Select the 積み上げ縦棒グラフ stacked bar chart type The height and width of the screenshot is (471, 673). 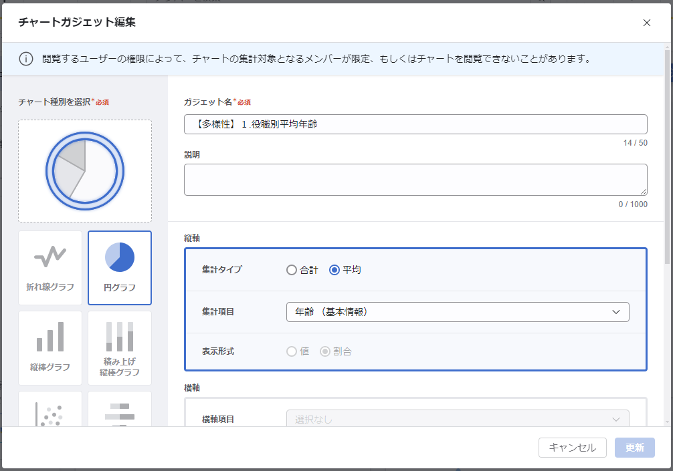click(120, 347)
